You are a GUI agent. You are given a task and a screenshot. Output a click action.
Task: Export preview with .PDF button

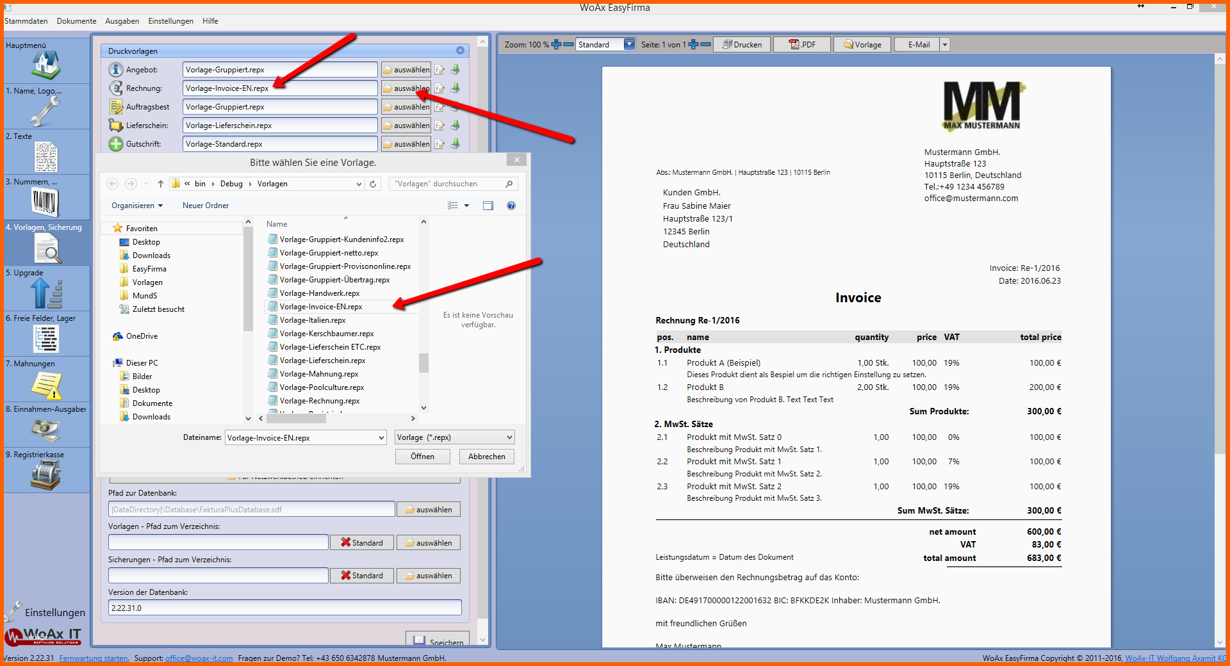802,45
